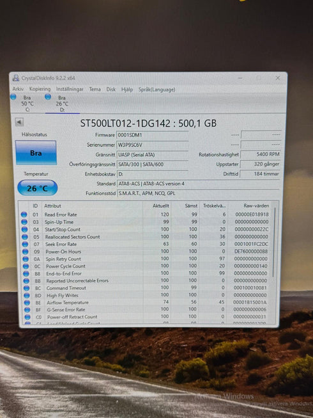
Task: Select the Power-On Hours attribute text
Action: point(63,252)
